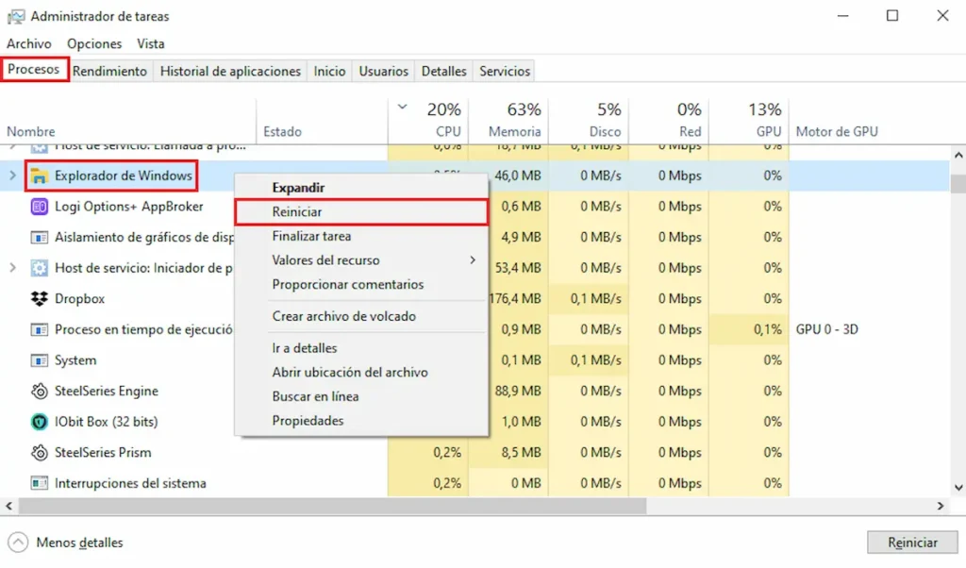966x568 pixels.
Task: Click the horizontal scrollbar right arrow
Action: coord(941,506)
